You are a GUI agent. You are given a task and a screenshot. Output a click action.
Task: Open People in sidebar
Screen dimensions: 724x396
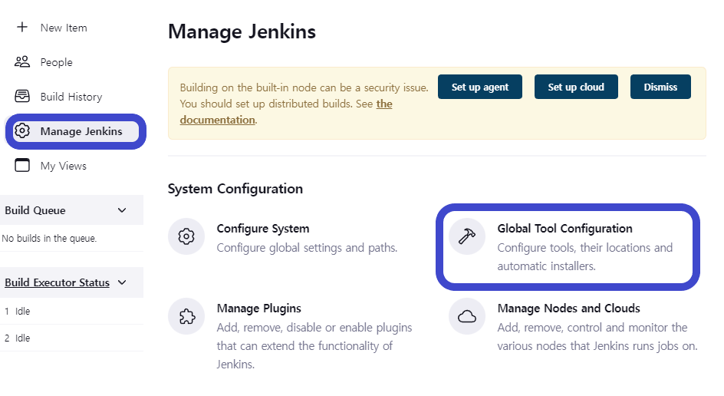(56, 62)
